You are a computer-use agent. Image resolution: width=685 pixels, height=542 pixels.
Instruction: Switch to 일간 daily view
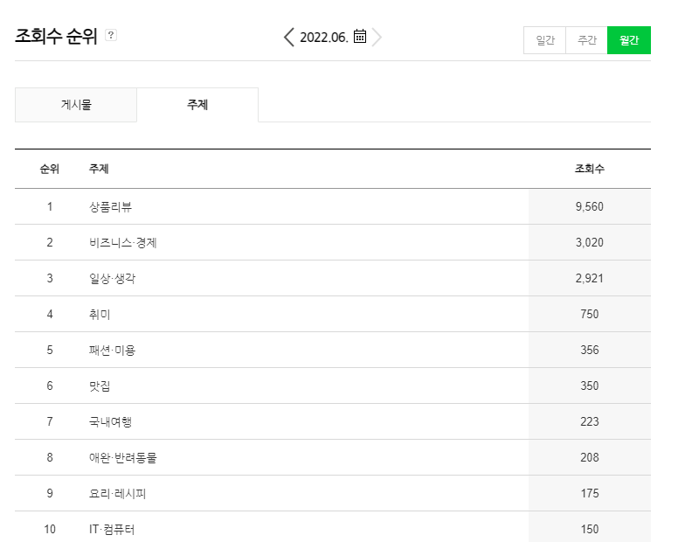tap(545, 40)
